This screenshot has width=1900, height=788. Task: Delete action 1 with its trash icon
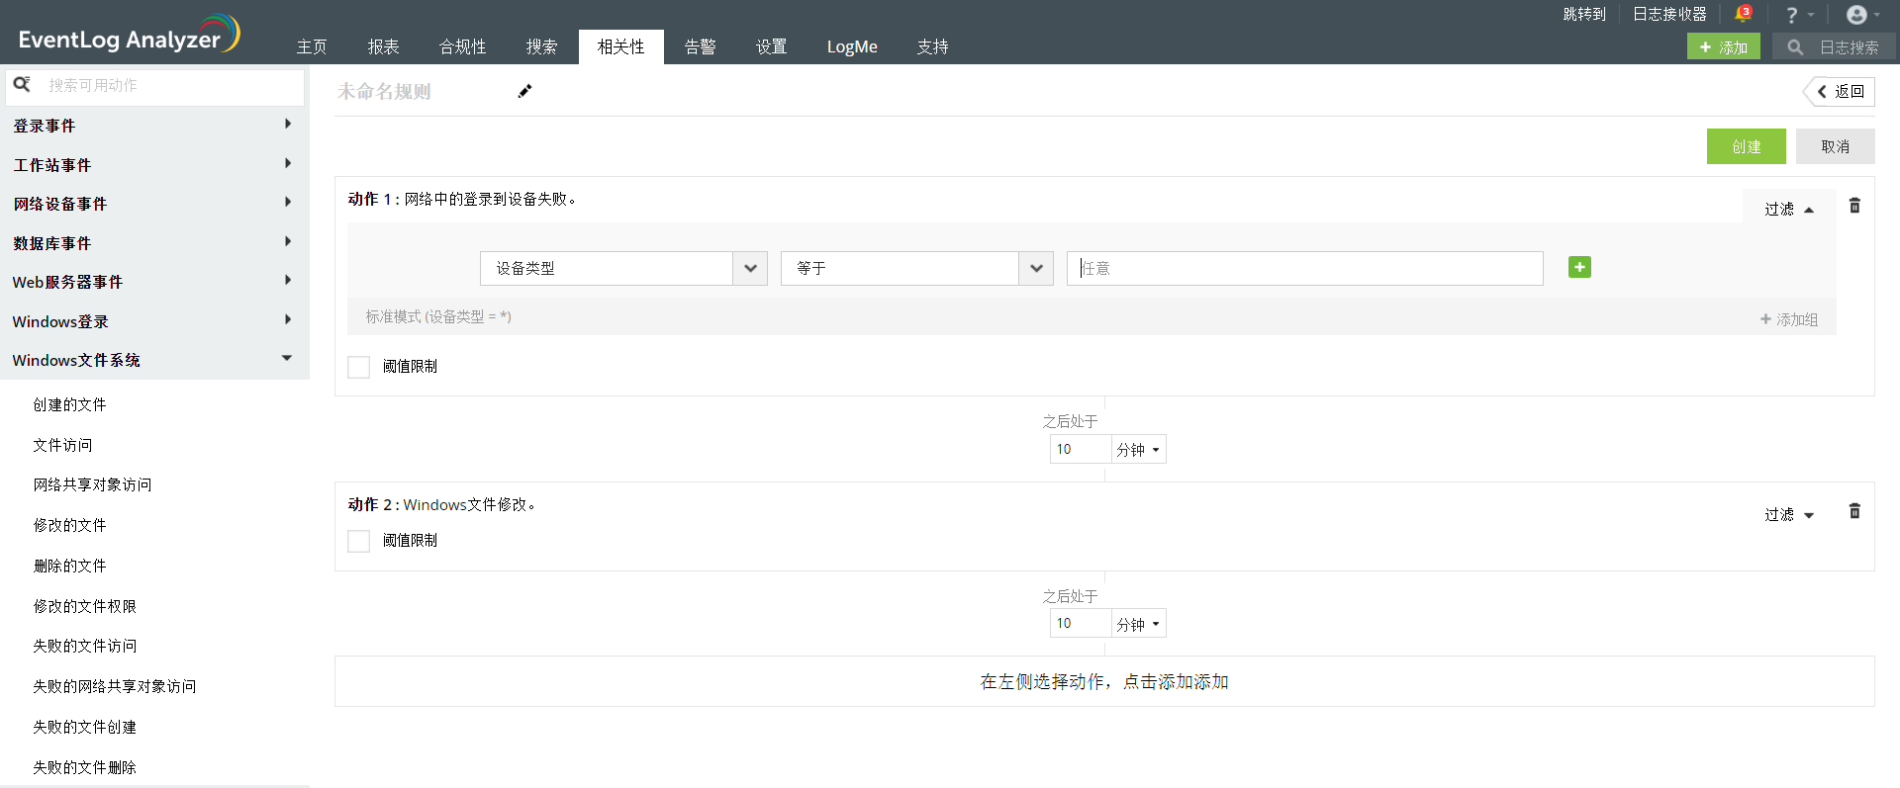(x=1854, y=206)
